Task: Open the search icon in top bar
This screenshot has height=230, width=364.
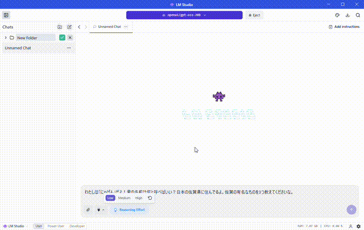Action: tap(358, 15)
